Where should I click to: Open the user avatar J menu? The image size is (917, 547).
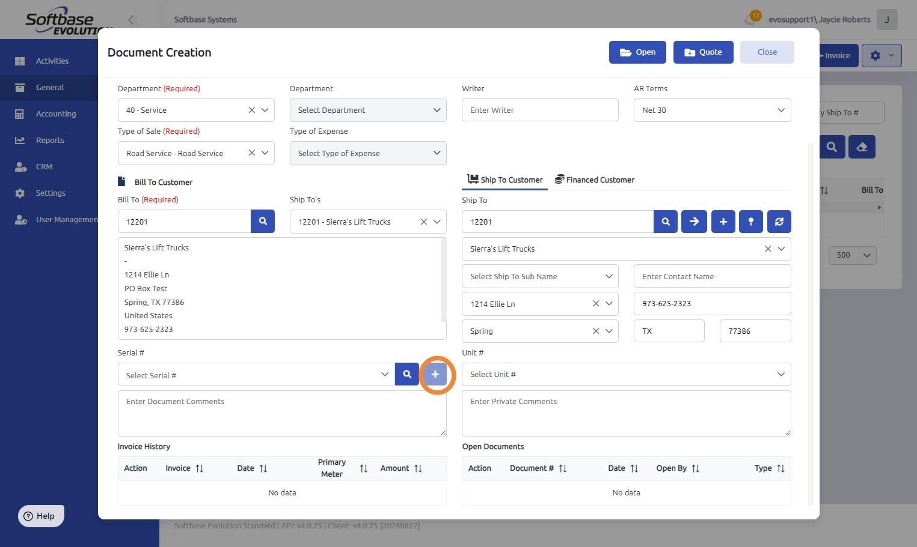(x=887, y=19)
